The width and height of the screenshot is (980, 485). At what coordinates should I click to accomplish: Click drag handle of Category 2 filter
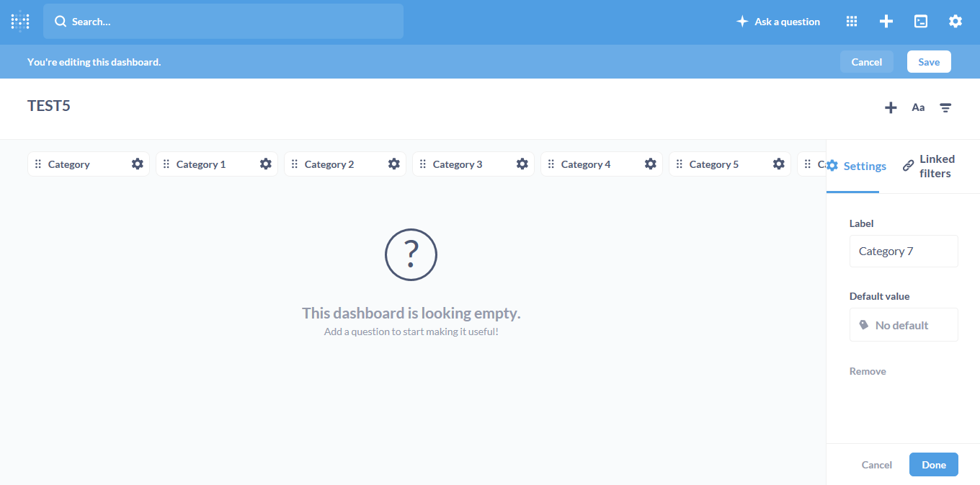(x=295, y=164)
